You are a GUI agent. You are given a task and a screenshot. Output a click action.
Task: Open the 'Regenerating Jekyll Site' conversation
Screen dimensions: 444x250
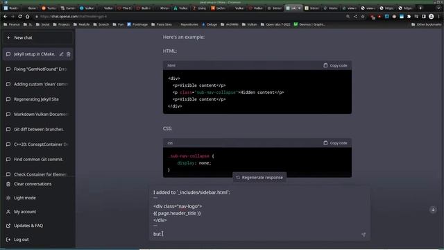click(37, 99)
